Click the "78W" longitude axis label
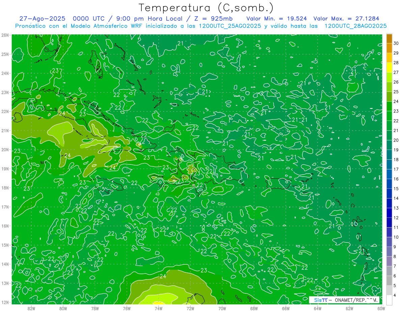This screenshot has height=313, width=405. point(95,308)
